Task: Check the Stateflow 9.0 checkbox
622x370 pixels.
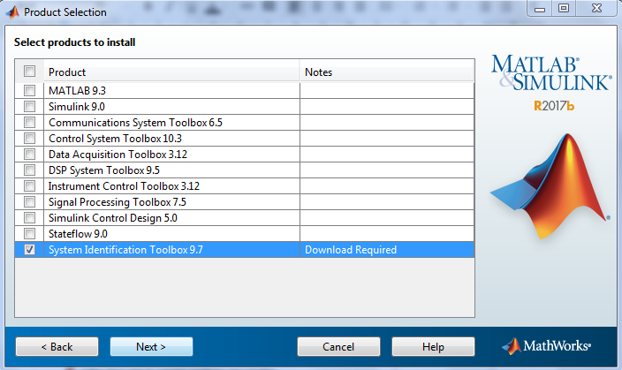Action: pyautogui.click(x=29, y=234)
